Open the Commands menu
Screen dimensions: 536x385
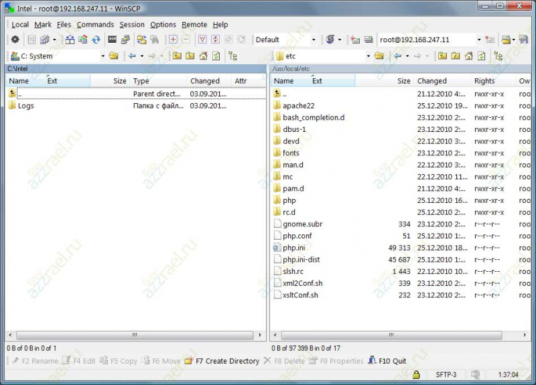pyautogui.click(x=95, y=25)
